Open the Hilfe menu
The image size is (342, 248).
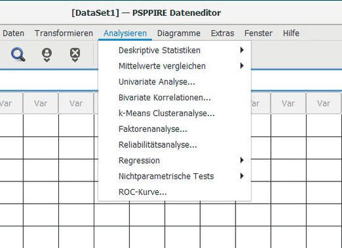tap(291, 33)
